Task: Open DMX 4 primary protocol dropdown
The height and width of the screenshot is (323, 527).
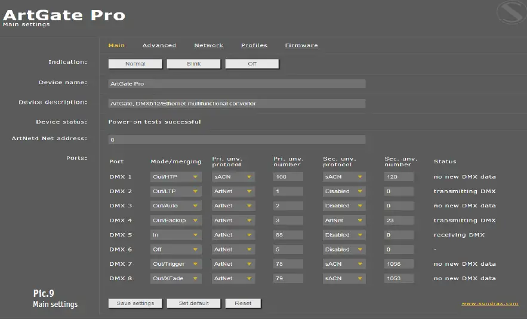Action: pyautogui.click(x=233, y=220)
